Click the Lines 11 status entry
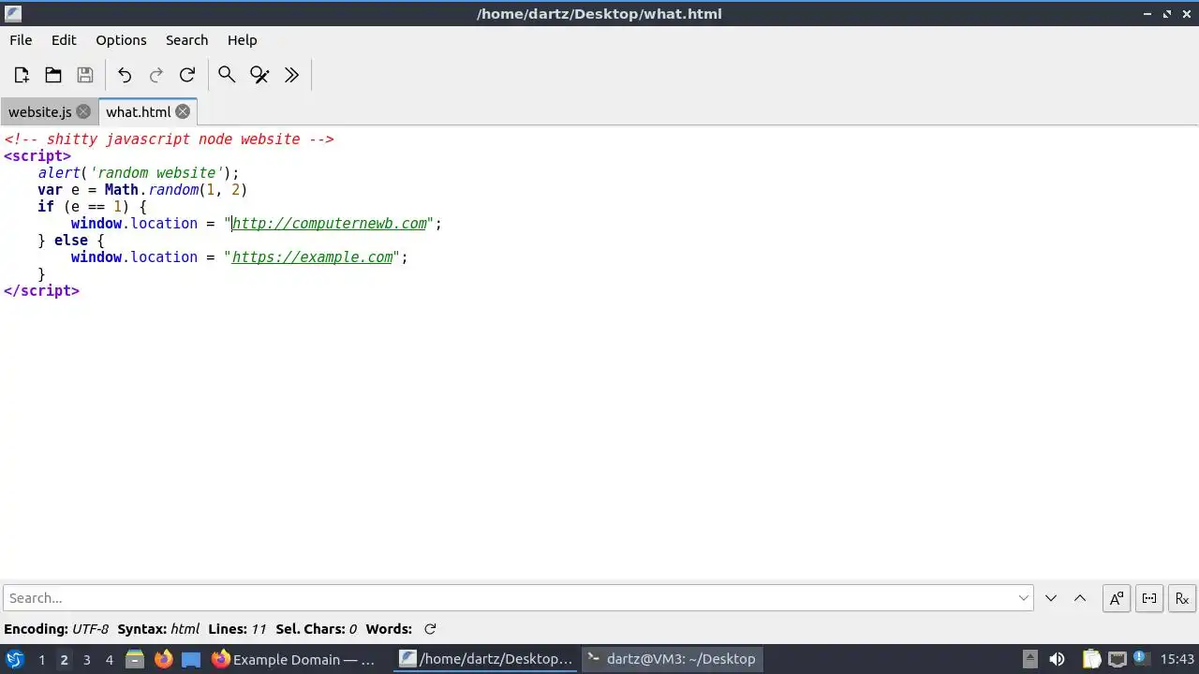 tap(237, 629)
